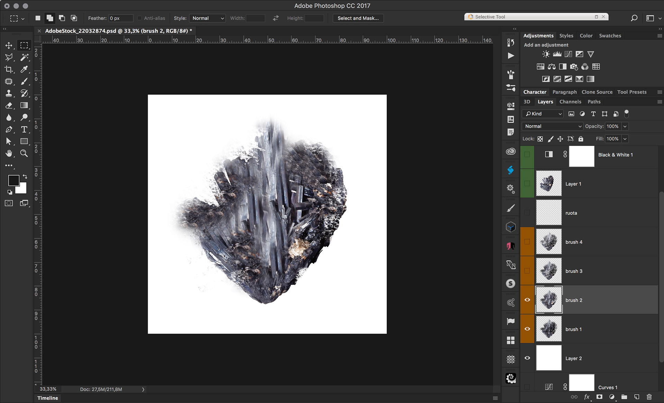
Task: Select the Path Selection tool
Action: 9,141
